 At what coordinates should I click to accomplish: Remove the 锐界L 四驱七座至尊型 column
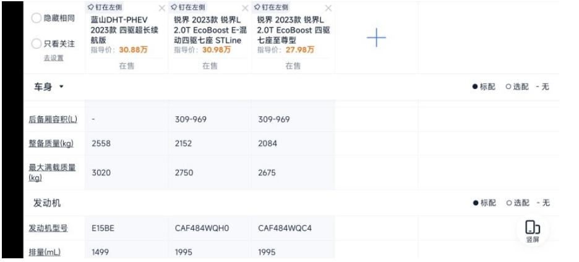(x=328, y=8)
